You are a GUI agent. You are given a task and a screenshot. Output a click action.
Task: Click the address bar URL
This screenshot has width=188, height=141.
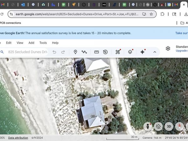(x=77, y=14)
